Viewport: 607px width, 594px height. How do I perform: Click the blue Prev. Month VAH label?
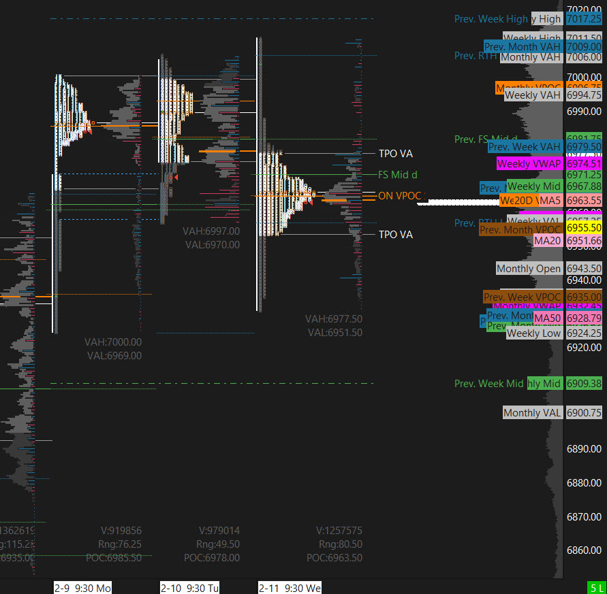click(x=523, y=46)
